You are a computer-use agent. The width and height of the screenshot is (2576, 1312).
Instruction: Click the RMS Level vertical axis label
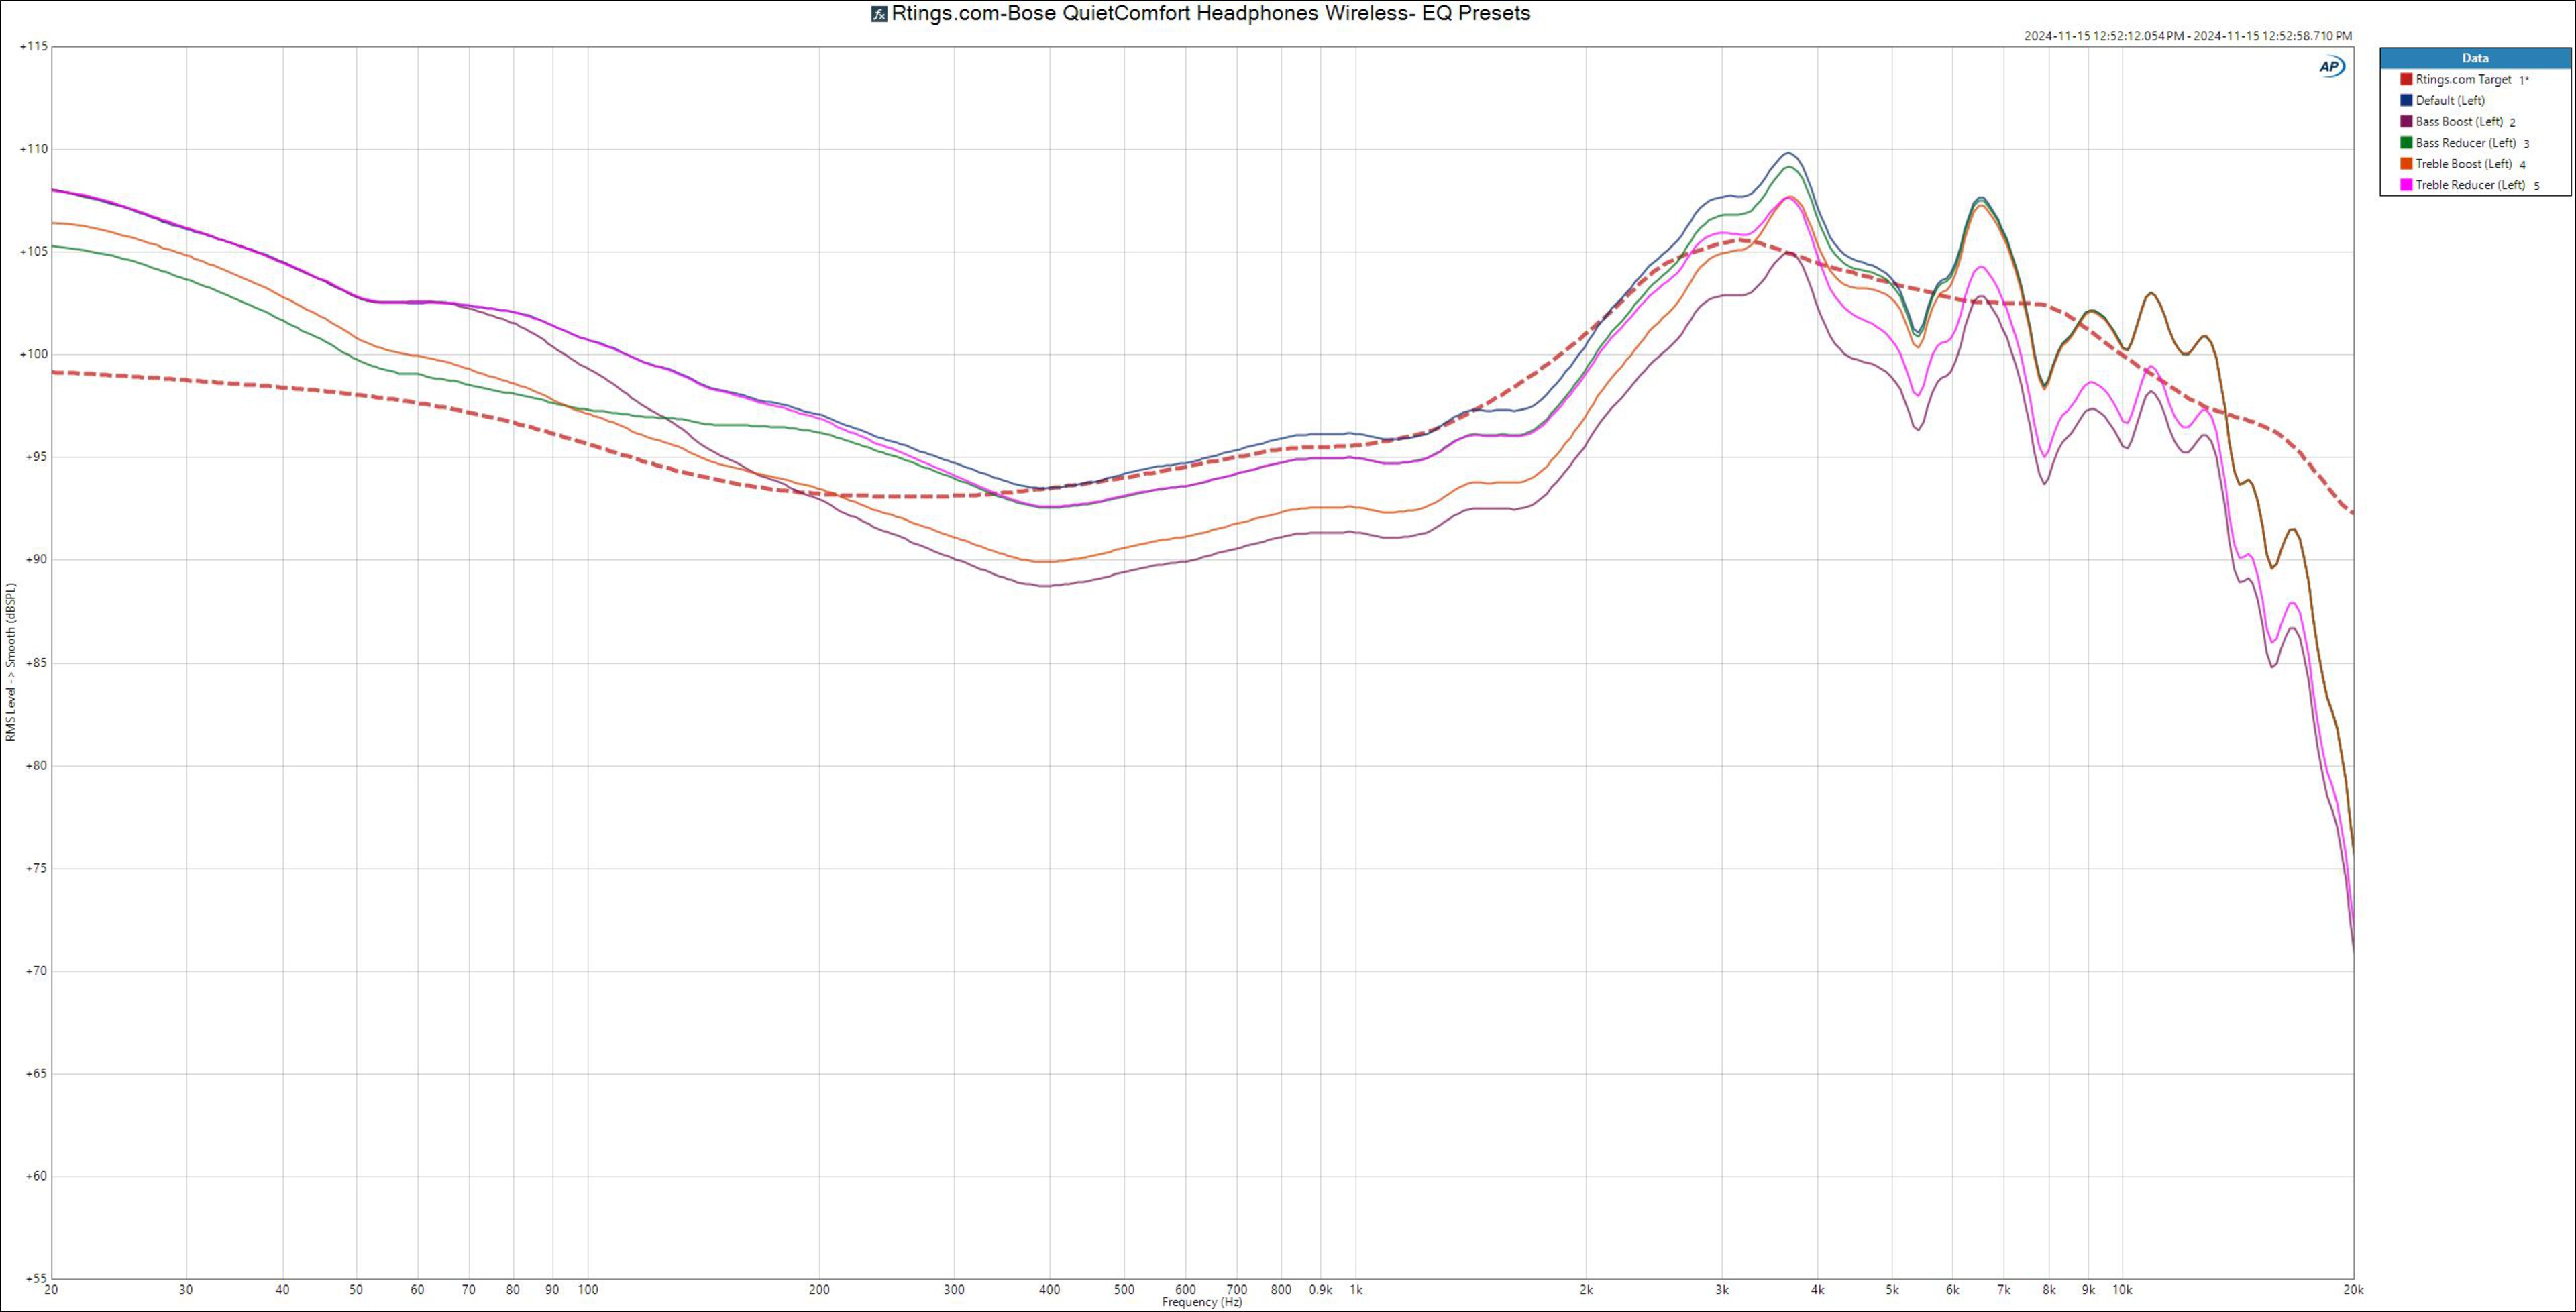[11, 662]
